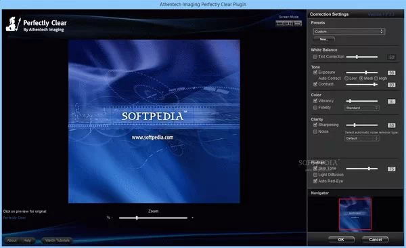Click the Contrast value field
This screenshot has width=406, height=248.
(x=392, y=85)
